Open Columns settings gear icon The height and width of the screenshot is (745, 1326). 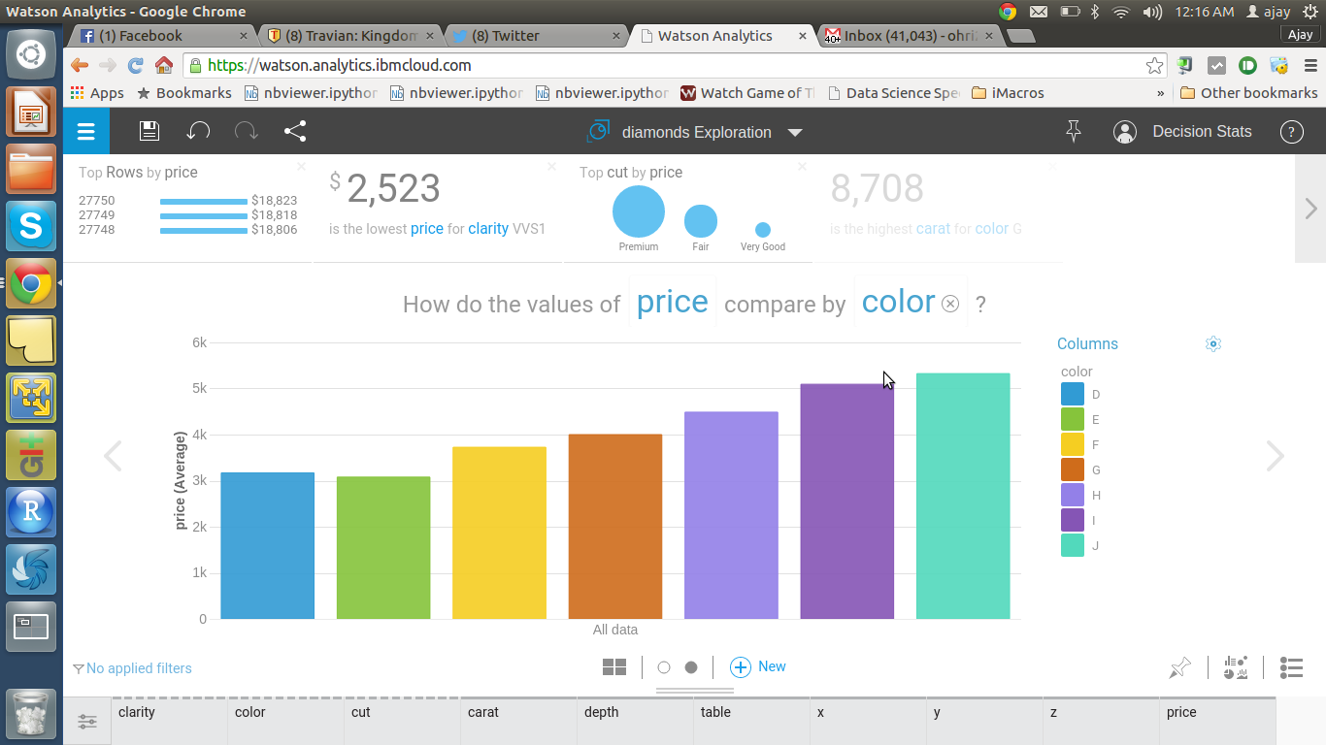coord(1212,344)
